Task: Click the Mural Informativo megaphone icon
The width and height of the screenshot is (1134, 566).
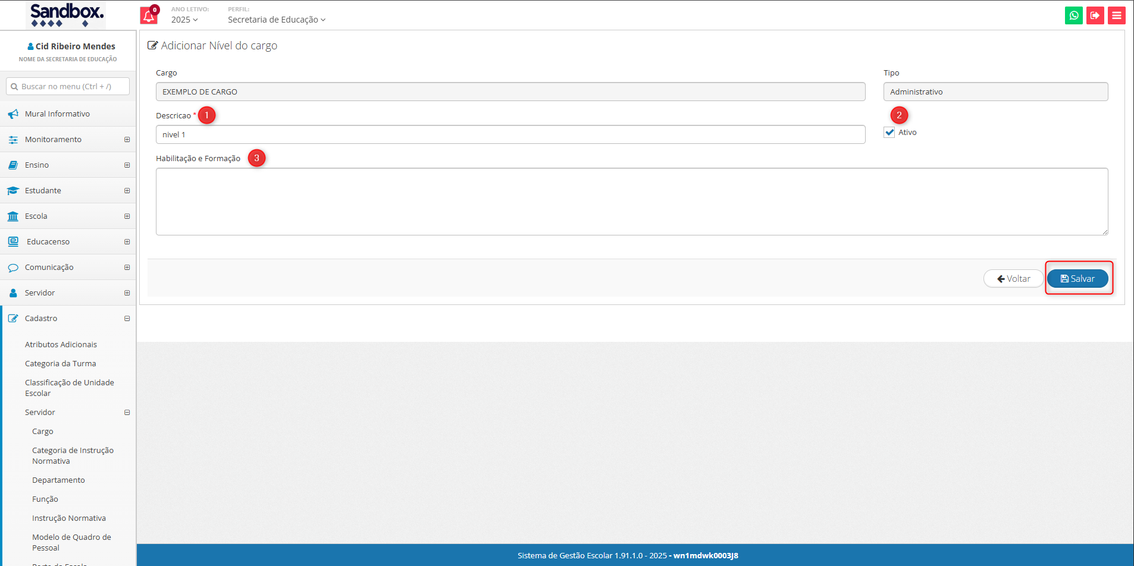Action: [x=13, y=114]
